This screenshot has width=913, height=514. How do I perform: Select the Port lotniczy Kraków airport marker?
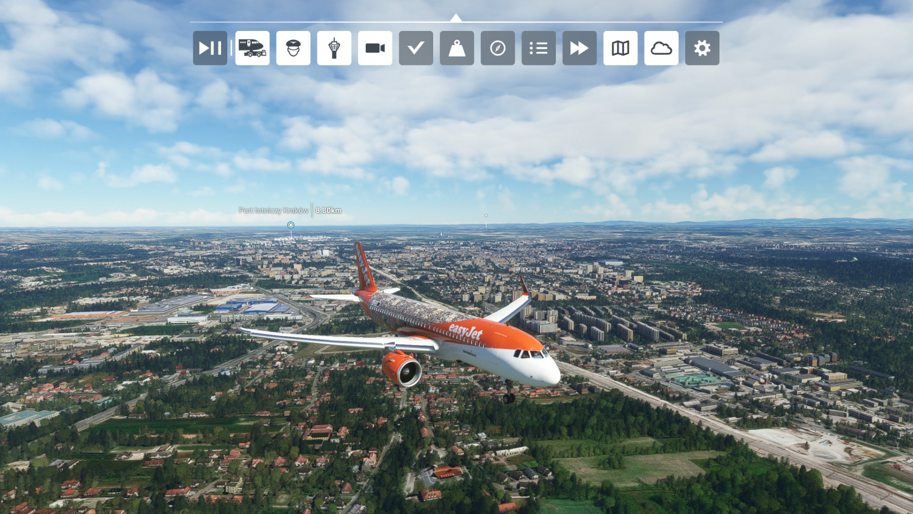[291, 225]
